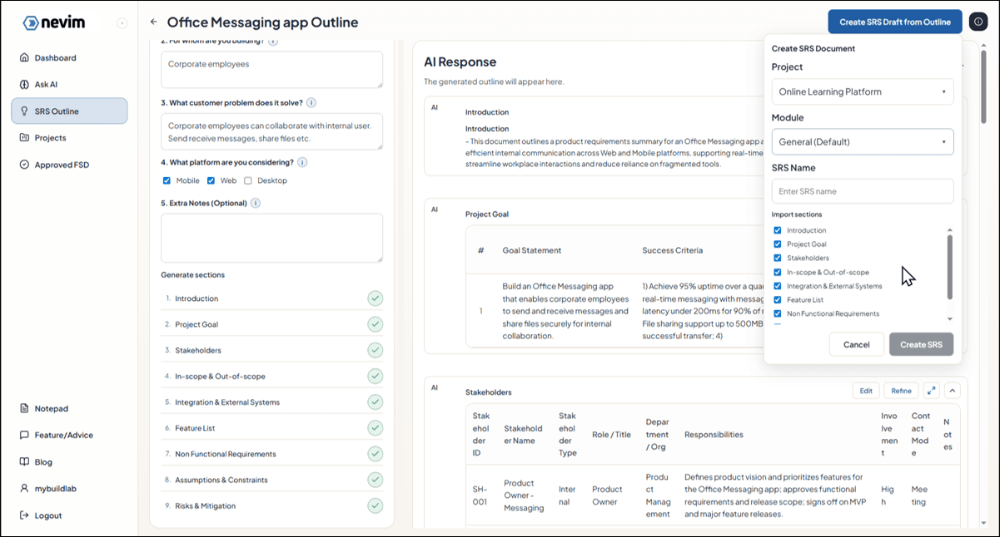Open the Blog book icon
The height and width of the screenshot is (537, 1000).
click(x=22, y=461)
